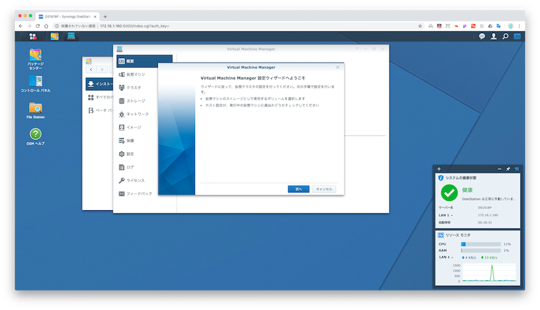Click the browser address bar URL
This screenshot has height=310, width=540.
pos(134,26)
